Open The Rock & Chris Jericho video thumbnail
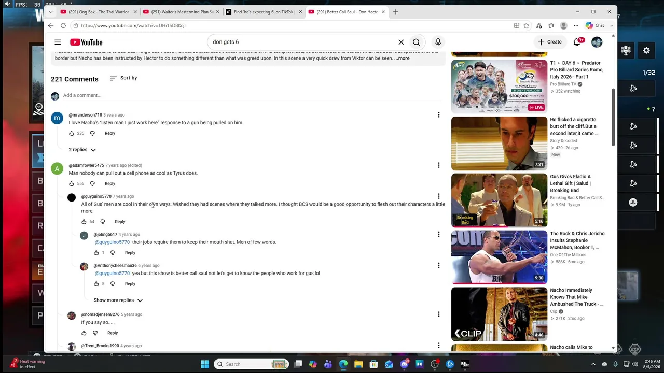Viewport: 664px width, 373px height. point(499,257)
